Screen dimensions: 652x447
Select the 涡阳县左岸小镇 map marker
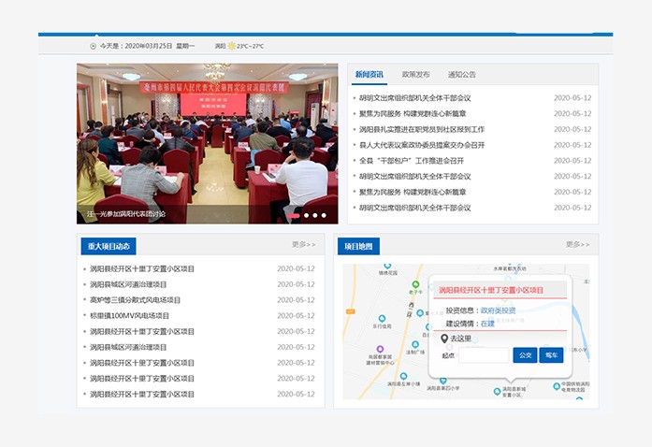click(403, 376)
